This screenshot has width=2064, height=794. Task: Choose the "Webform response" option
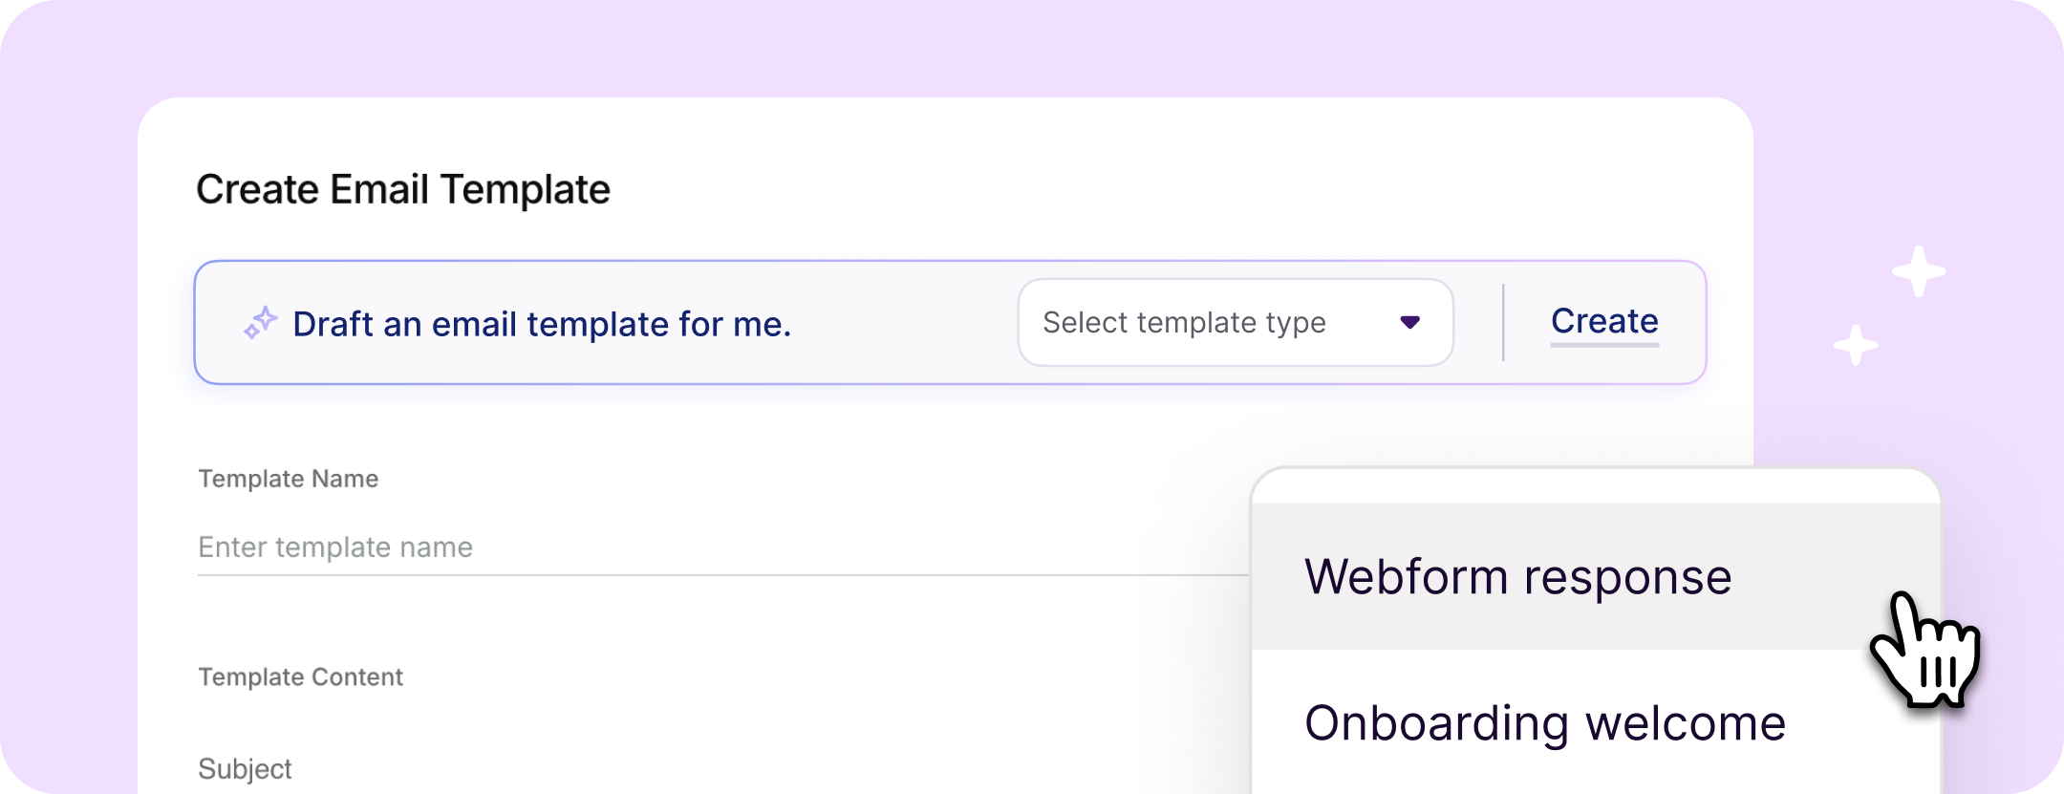click(1517, 577)
